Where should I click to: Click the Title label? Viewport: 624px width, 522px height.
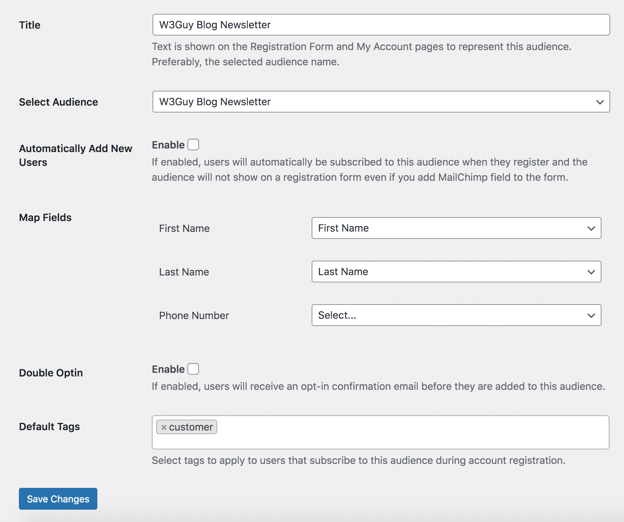(30, 25)
